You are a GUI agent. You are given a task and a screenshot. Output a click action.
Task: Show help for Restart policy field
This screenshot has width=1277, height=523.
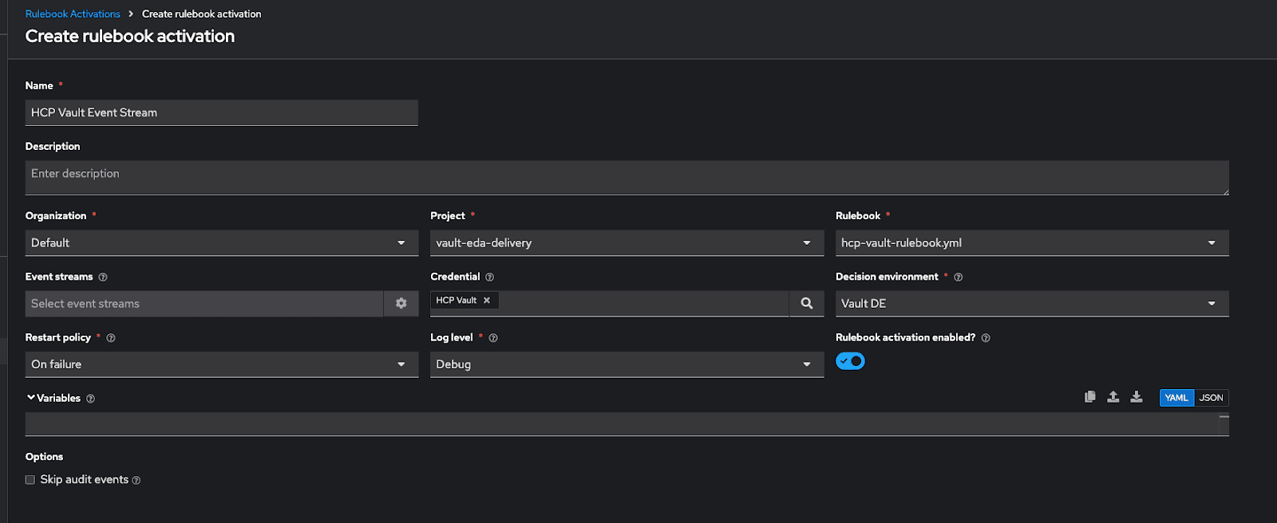(111, 338)
